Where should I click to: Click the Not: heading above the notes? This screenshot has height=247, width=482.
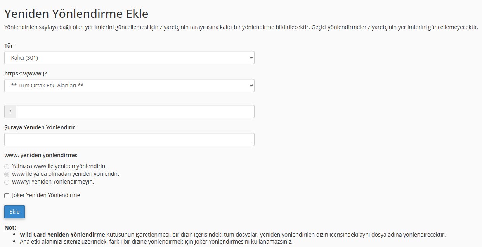coord(10,228)
